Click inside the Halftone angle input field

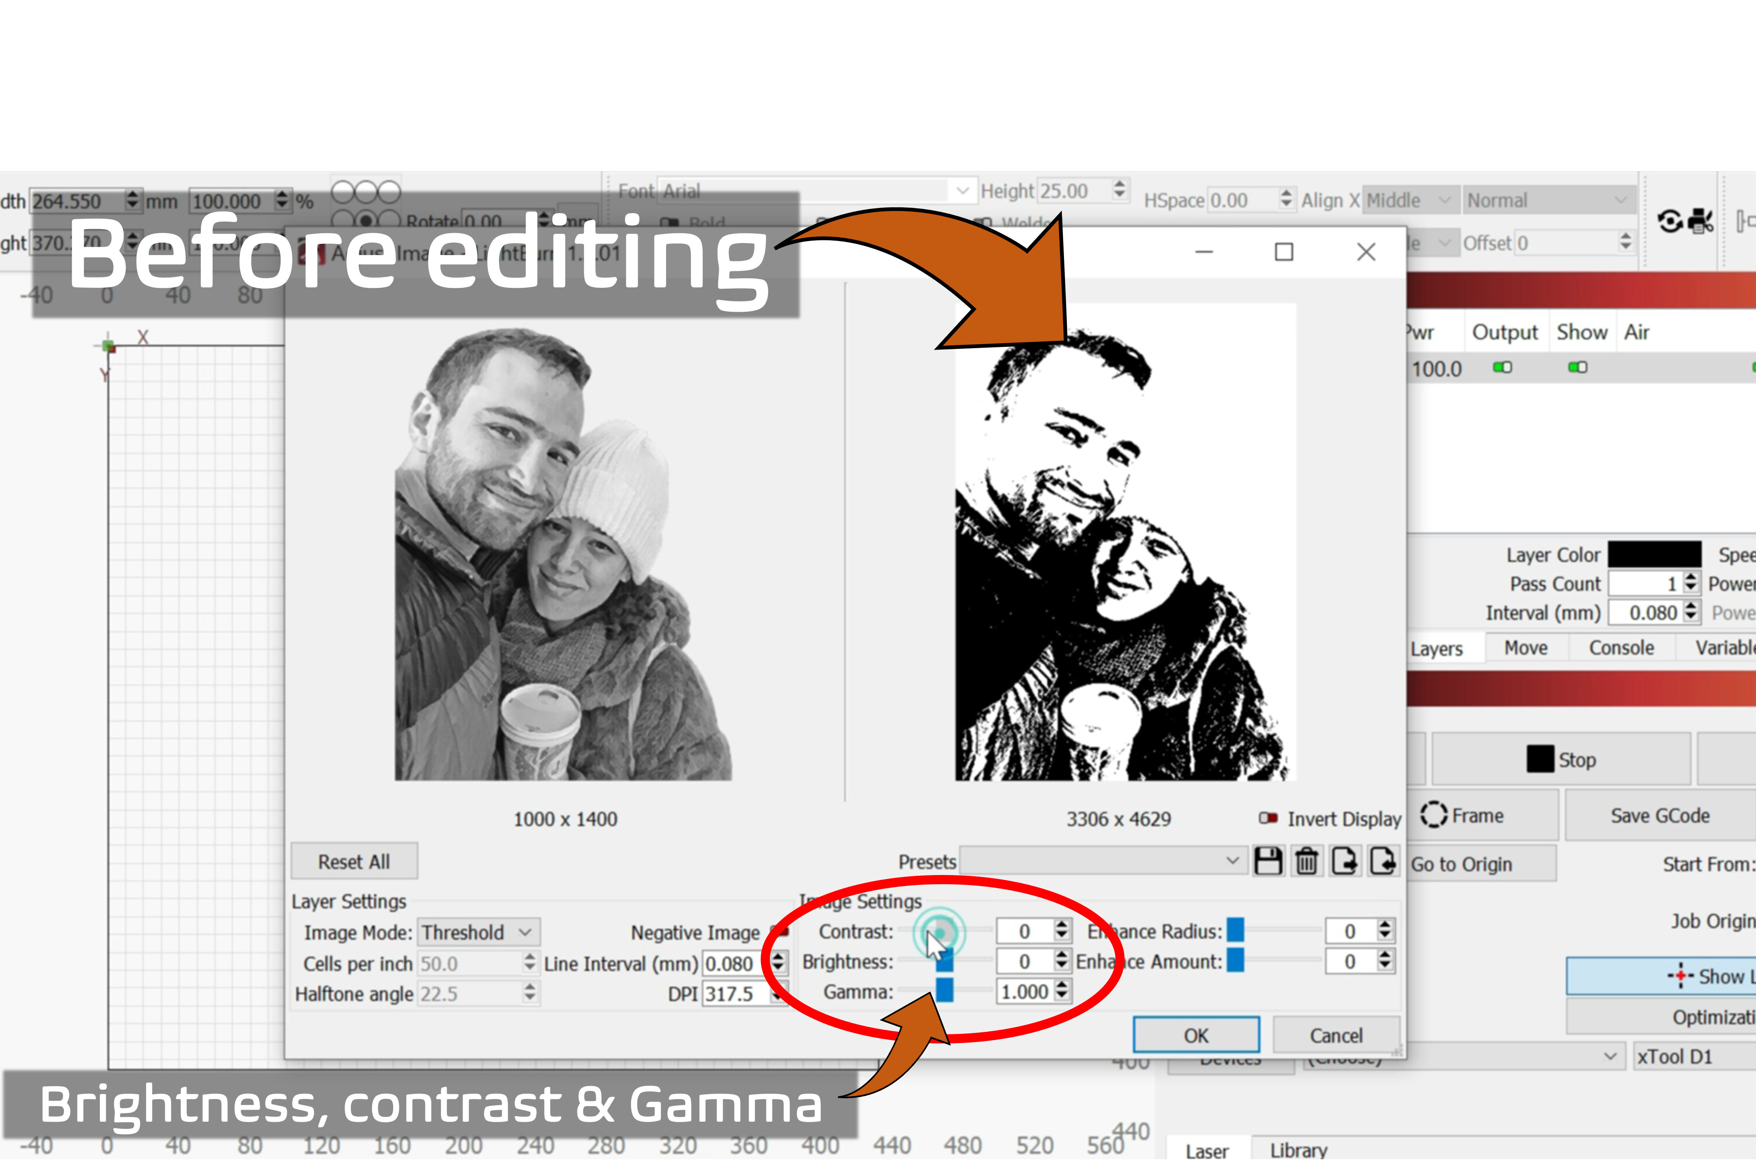click(x=469, y=994)
